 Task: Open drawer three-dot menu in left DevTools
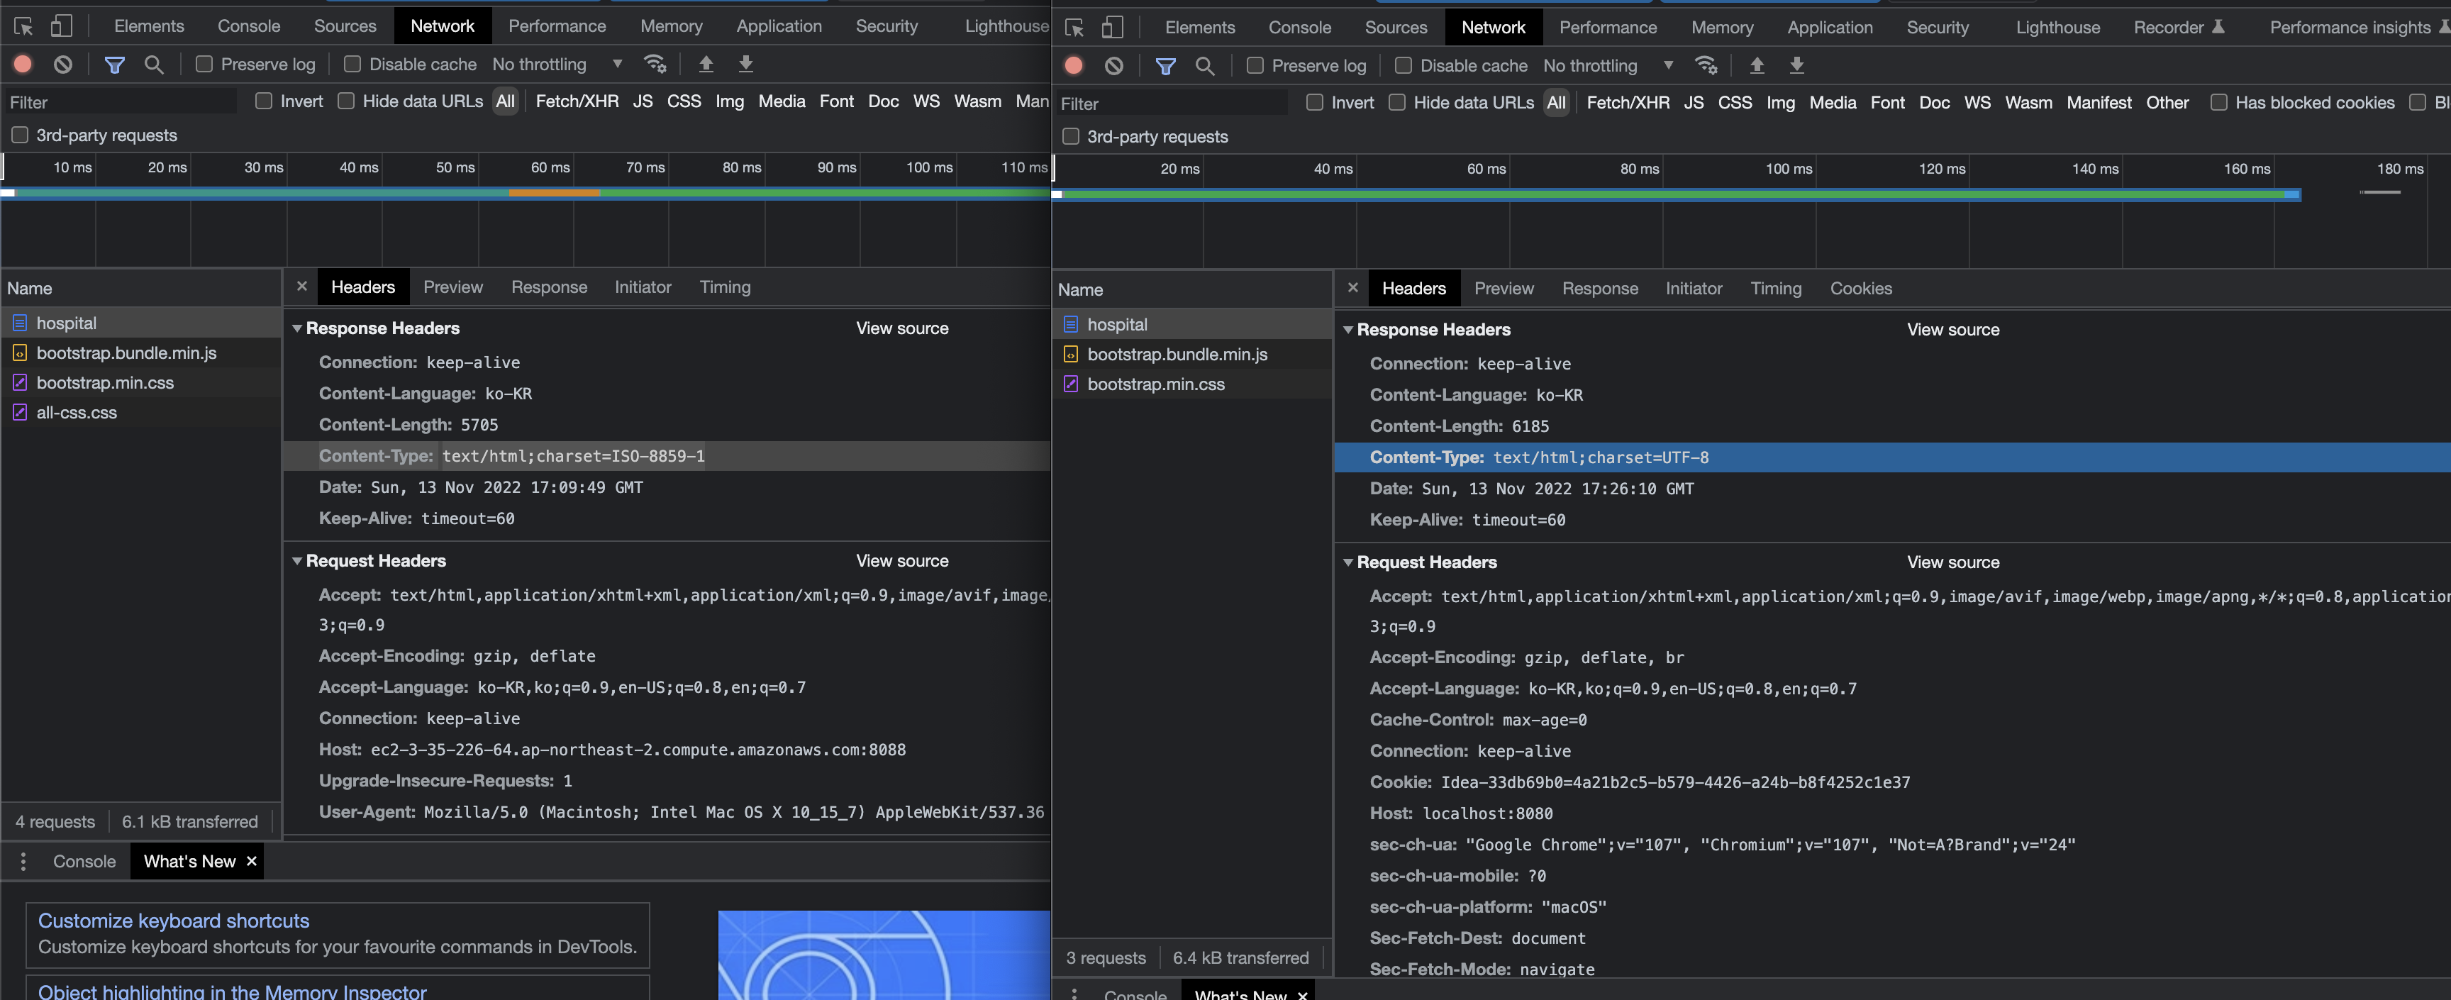coord(24,861)
